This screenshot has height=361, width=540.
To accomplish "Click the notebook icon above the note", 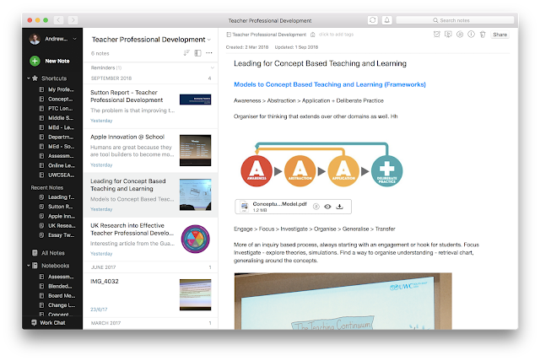I will tap(229, 35).
